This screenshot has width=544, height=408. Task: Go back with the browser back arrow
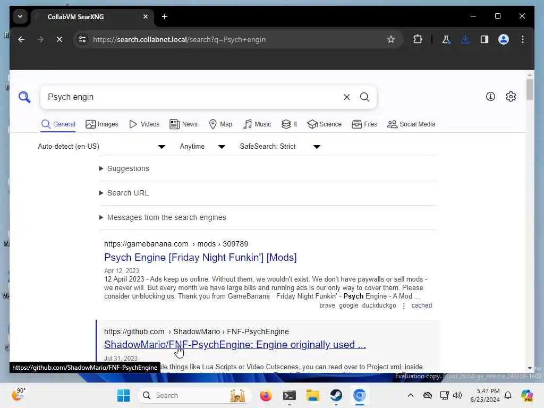pyautogui.click(x=21, y=39)
